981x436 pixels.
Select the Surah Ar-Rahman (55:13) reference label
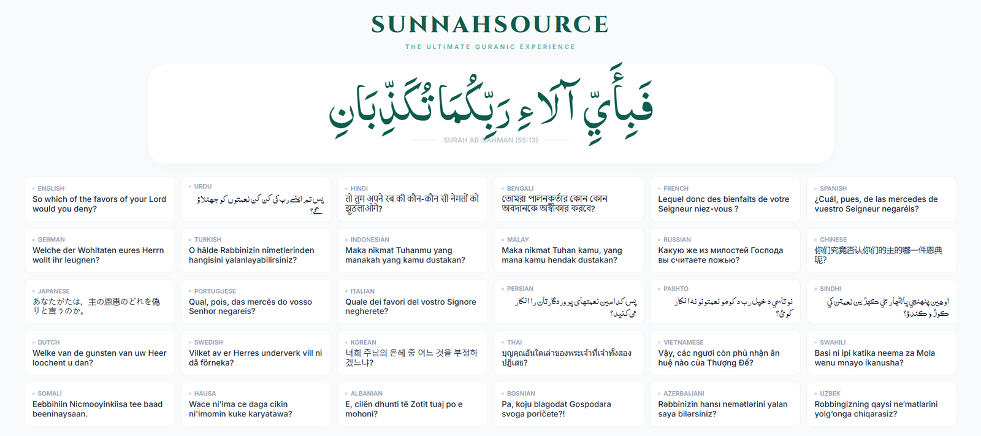click(x=490, y=140)
